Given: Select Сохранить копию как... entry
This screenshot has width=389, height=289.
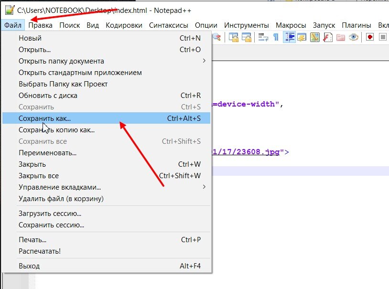Looking at the screenshot, I should pos(106,130).
